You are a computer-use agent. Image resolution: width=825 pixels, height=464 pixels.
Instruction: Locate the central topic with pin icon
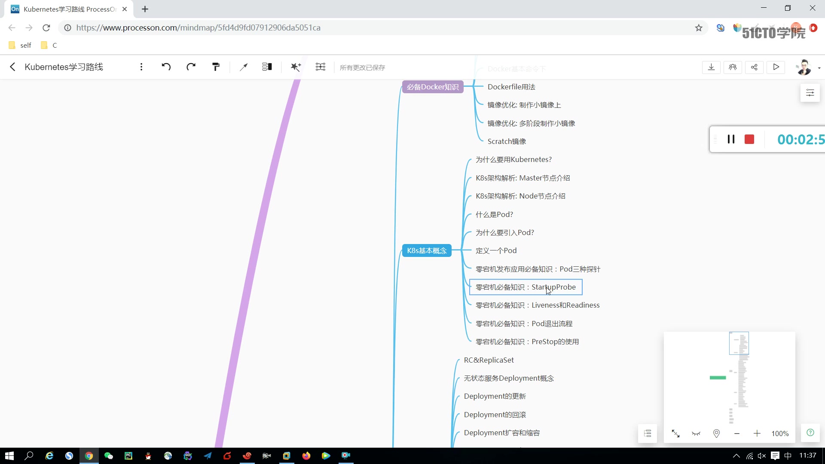click(716, 433)
